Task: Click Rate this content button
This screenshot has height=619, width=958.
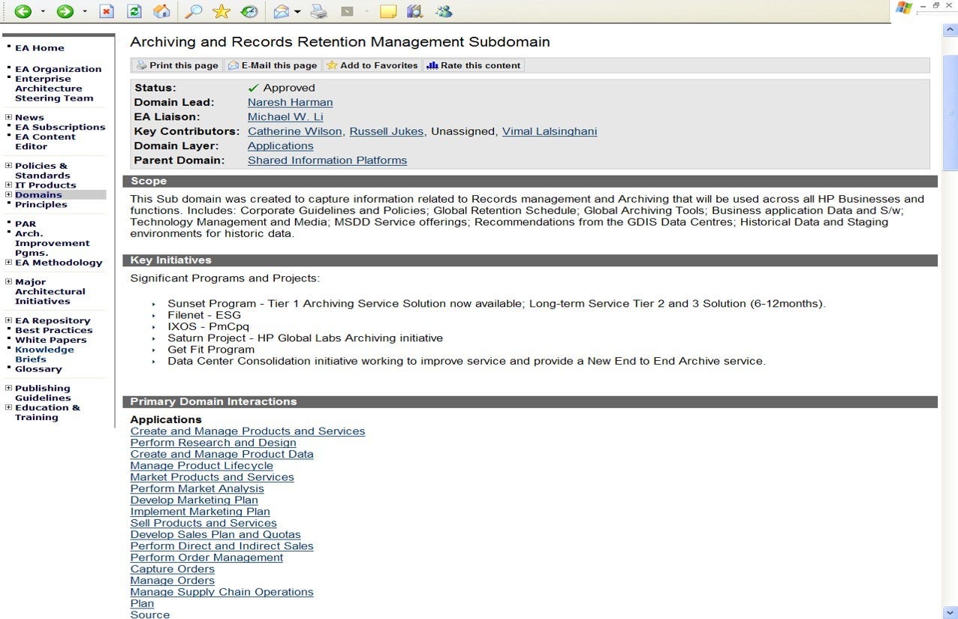Action: click(x=474, y=65)
